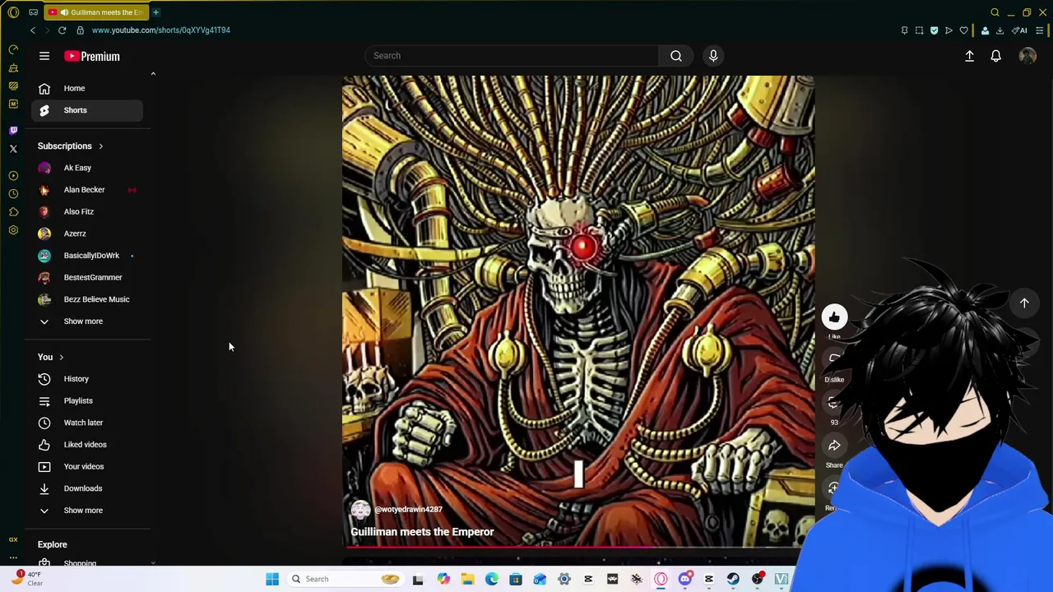1053x592 pixels.
Task: Share the current Short
Action: pyautogui.click(x=834, y=446)
